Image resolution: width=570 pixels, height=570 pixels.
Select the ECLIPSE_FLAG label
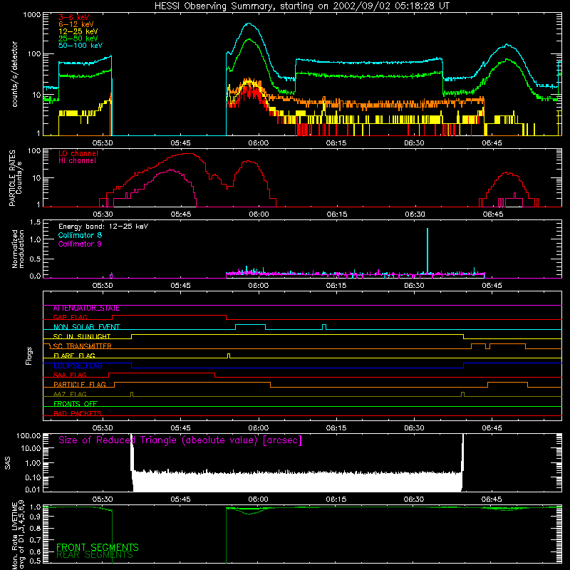[78, 366]
